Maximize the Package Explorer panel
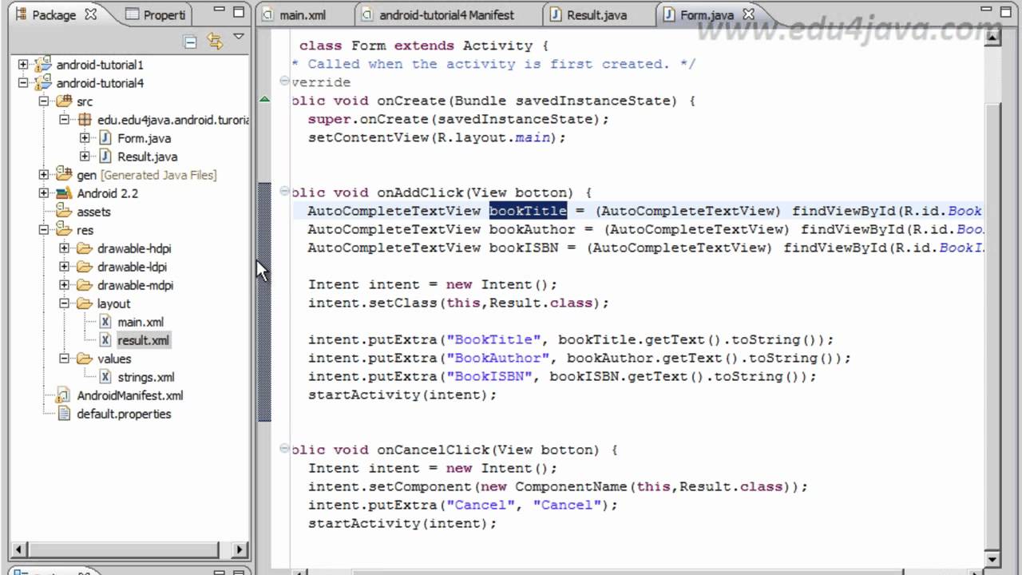Image resolution: width=1022 pixels, height=575 pixels. 238,13
